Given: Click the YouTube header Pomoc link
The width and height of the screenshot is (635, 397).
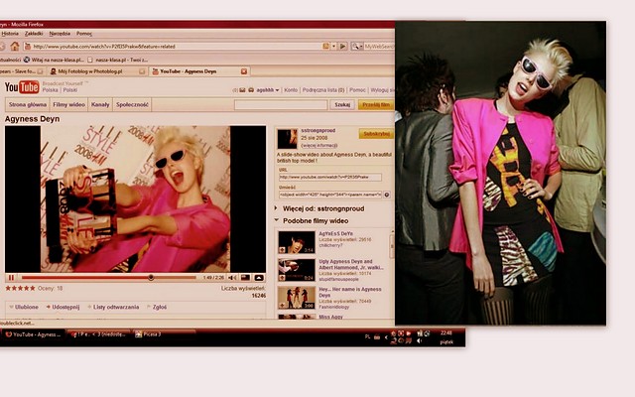Looking at the screenshot, I should [357, 90].
